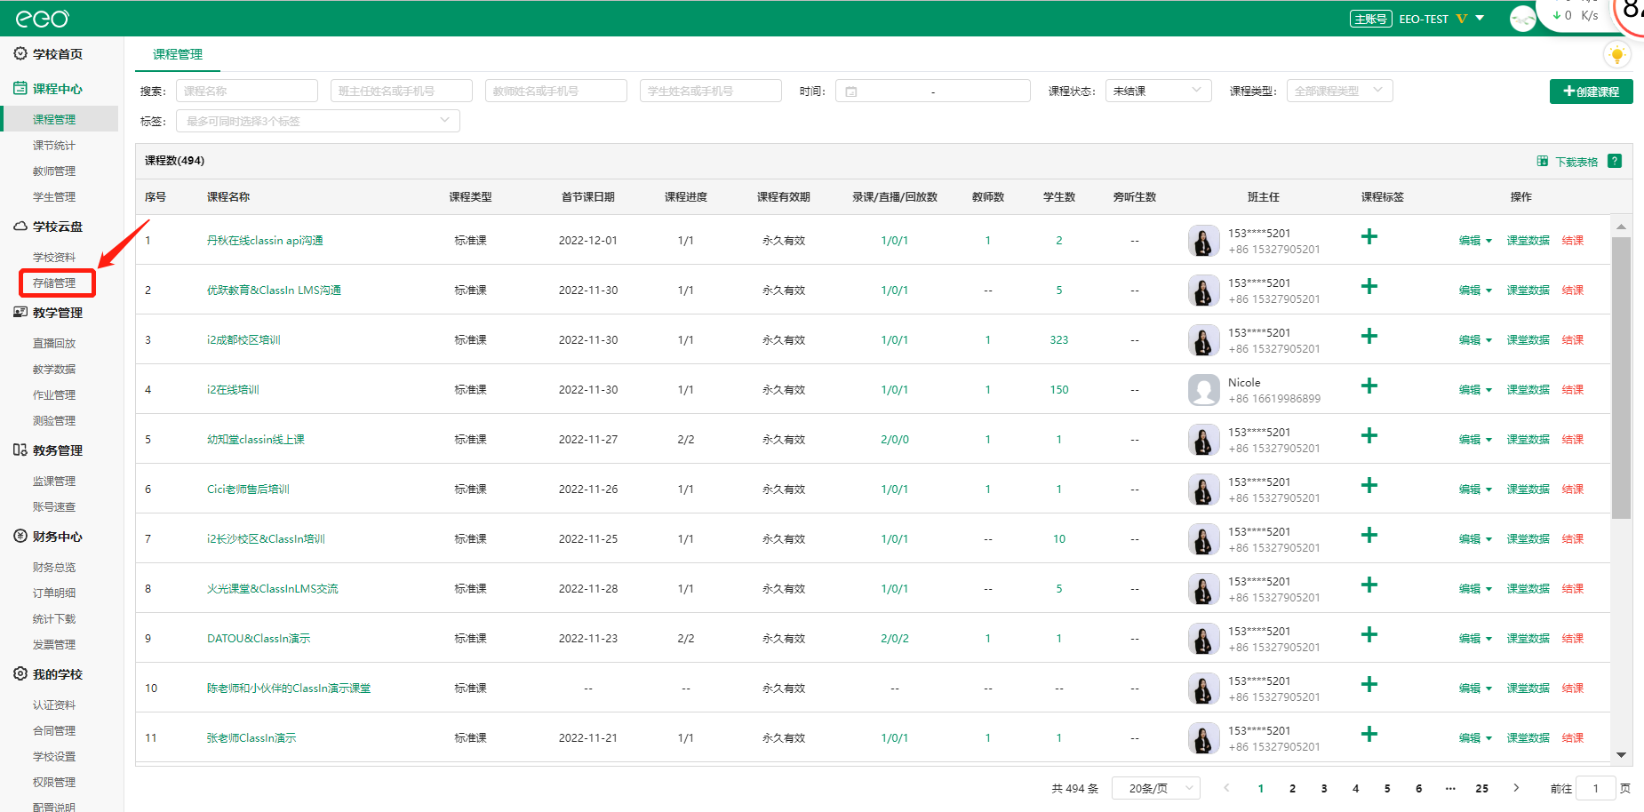
Task: Open the lightbulb tips icon
Action: (x=1616, y=55)
